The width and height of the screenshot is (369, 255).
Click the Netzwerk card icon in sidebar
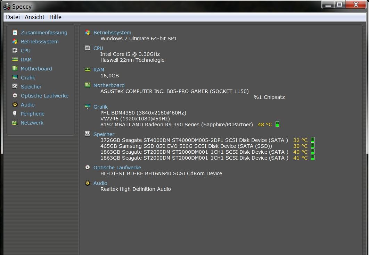click(x=15, y=122)
